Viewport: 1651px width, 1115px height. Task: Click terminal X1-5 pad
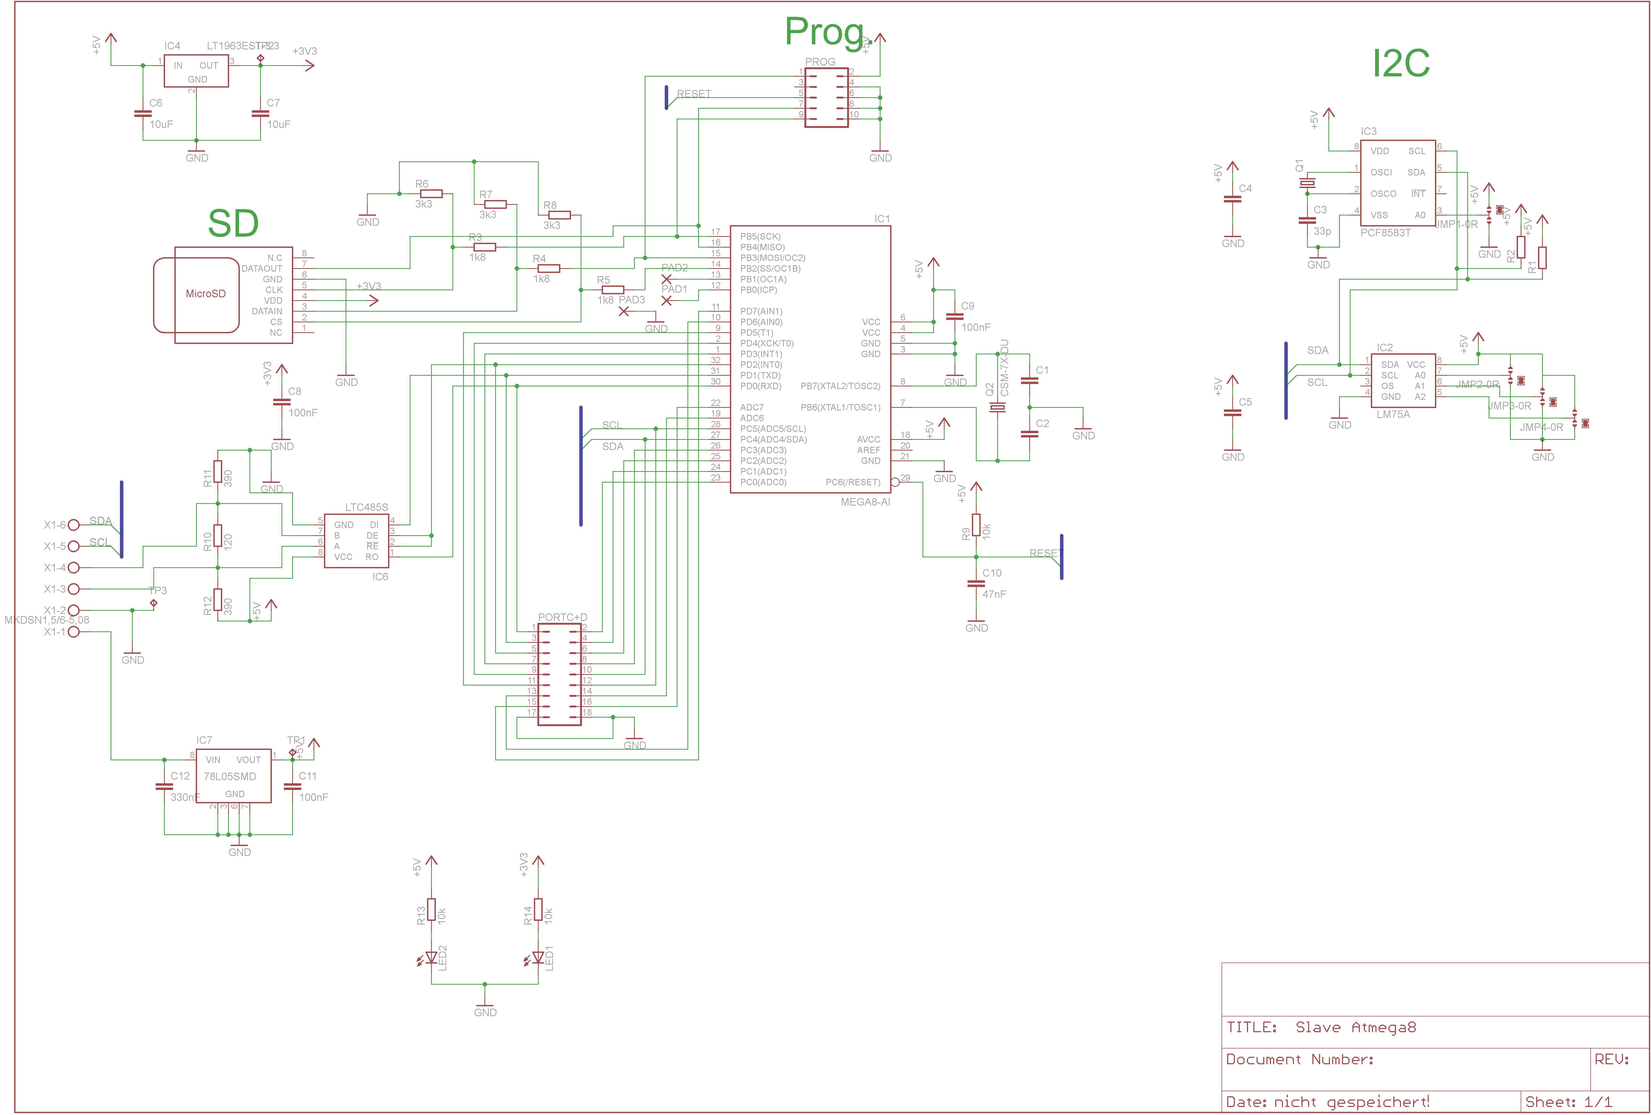[74, 546]
